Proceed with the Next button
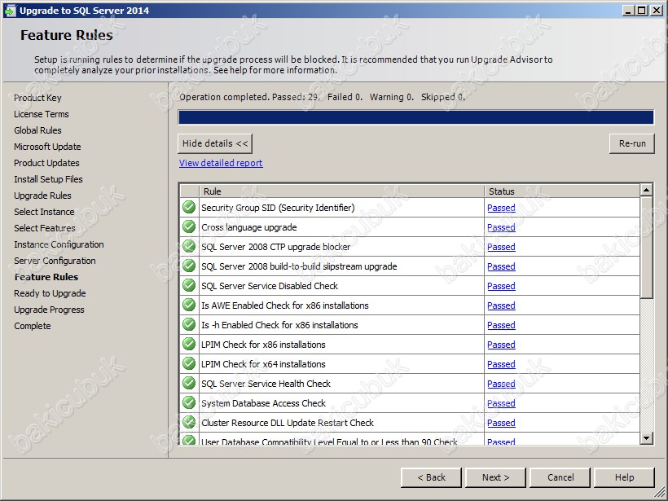This screenshot has width=668, height=501. pos(495,477)
